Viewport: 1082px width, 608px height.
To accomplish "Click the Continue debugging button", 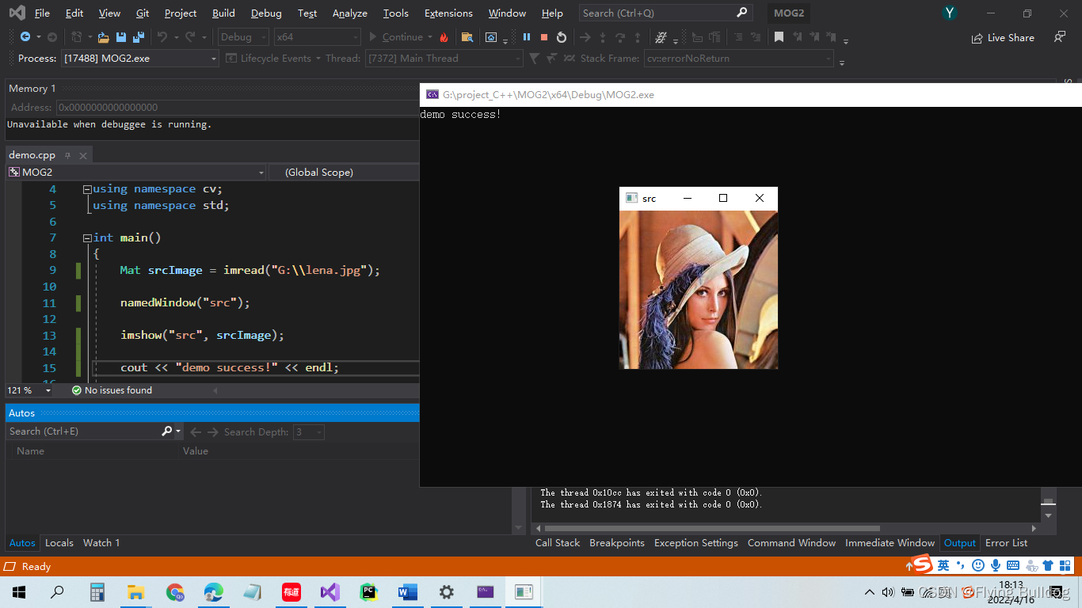I will pos(395,37).
